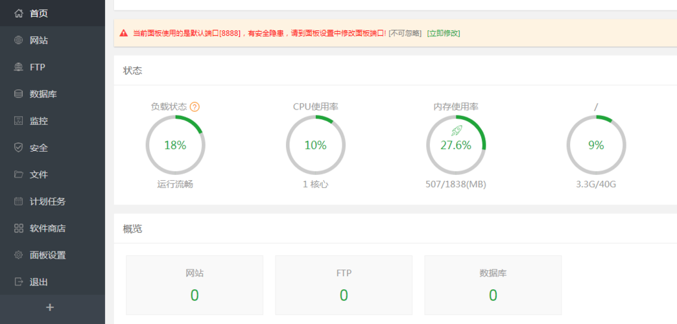
Task: Click the CPU使用率 label
Action: point(316,106)
